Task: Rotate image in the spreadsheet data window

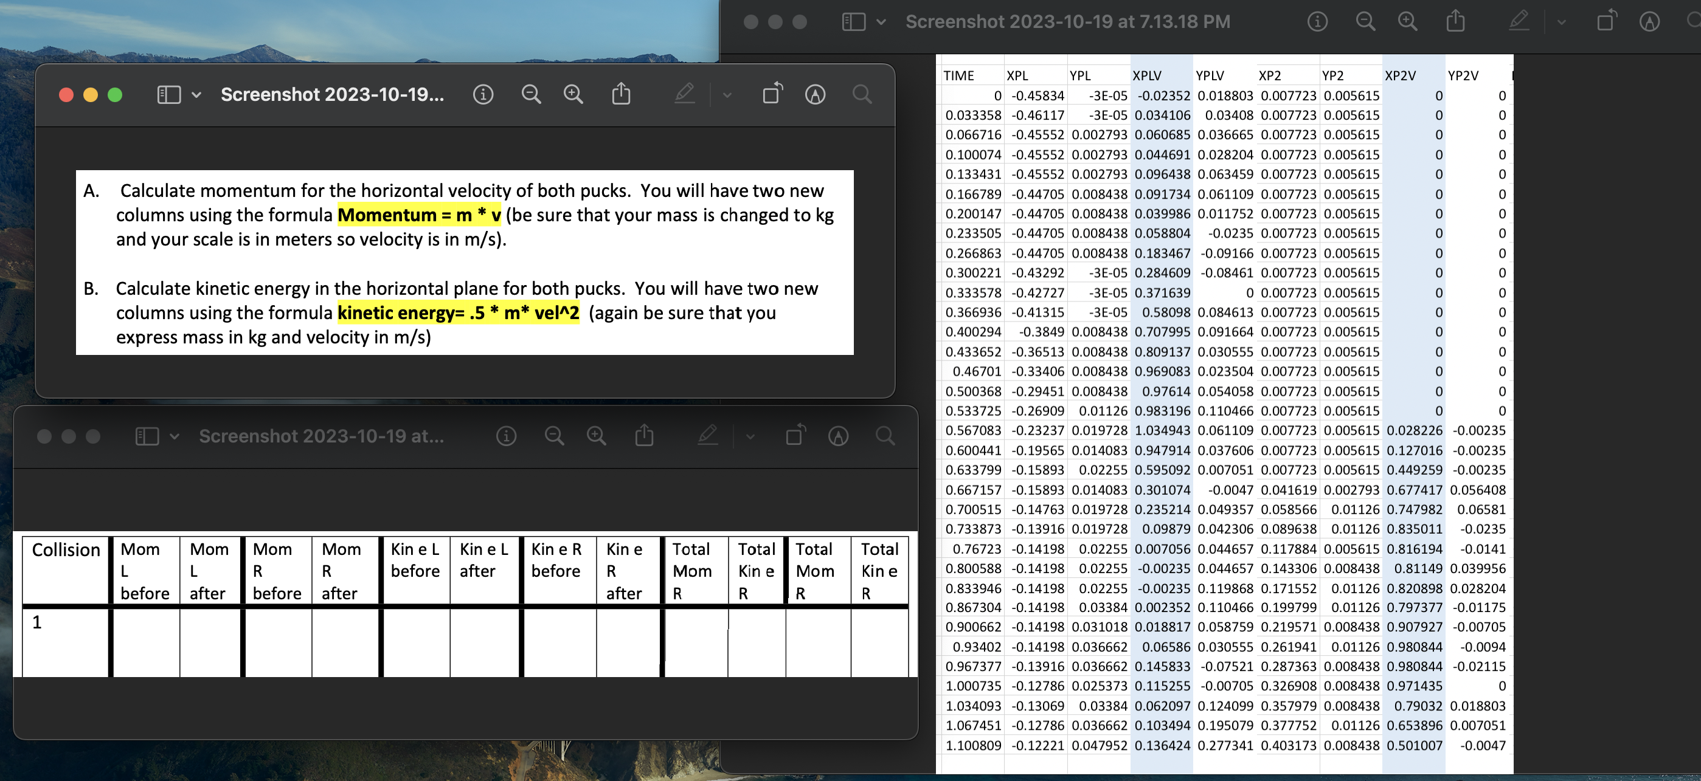Action: pos(1607,21)
